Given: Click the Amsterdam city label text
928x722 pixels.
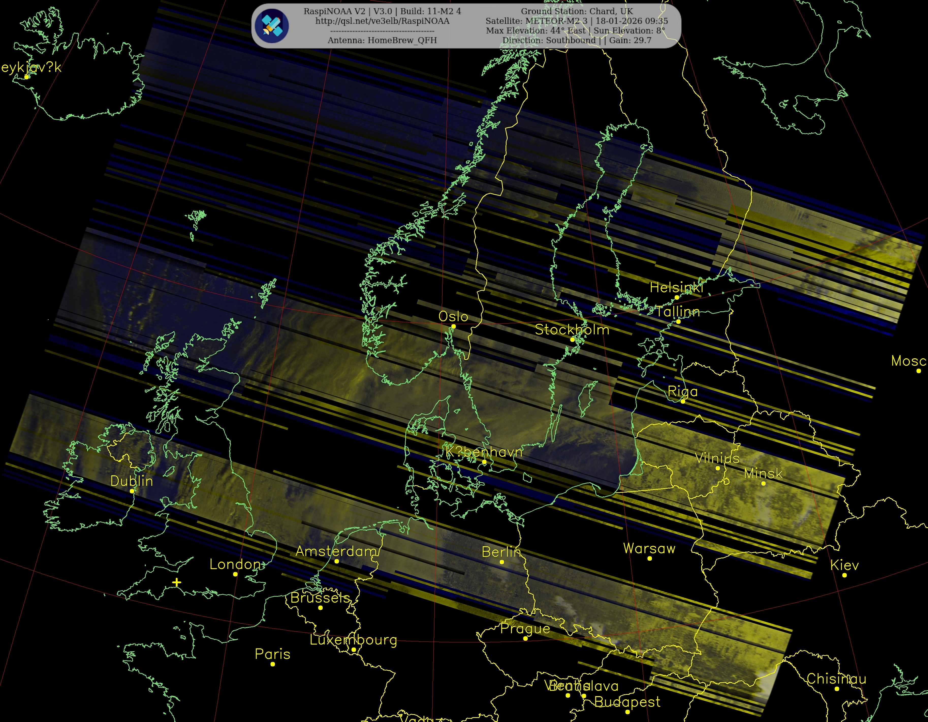Looking at the screenshot, I should point(336,551).
